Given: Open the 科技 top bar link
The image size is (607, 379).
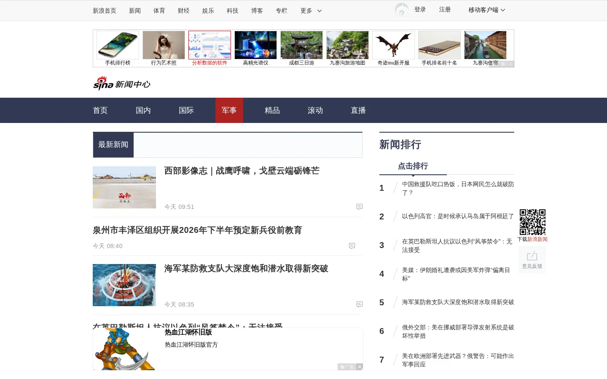Looking at the screenshot, I should click(x=233, y=11).
